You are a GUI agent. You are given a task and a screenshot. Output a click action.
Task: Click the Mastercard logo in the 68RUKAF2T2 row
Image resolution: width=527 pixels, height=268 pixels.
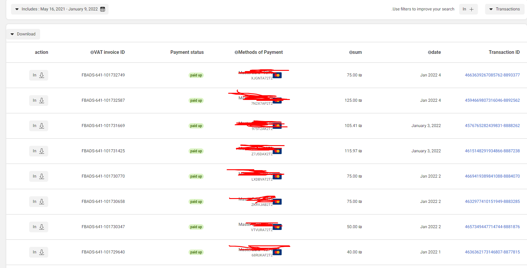pos(277,252)
